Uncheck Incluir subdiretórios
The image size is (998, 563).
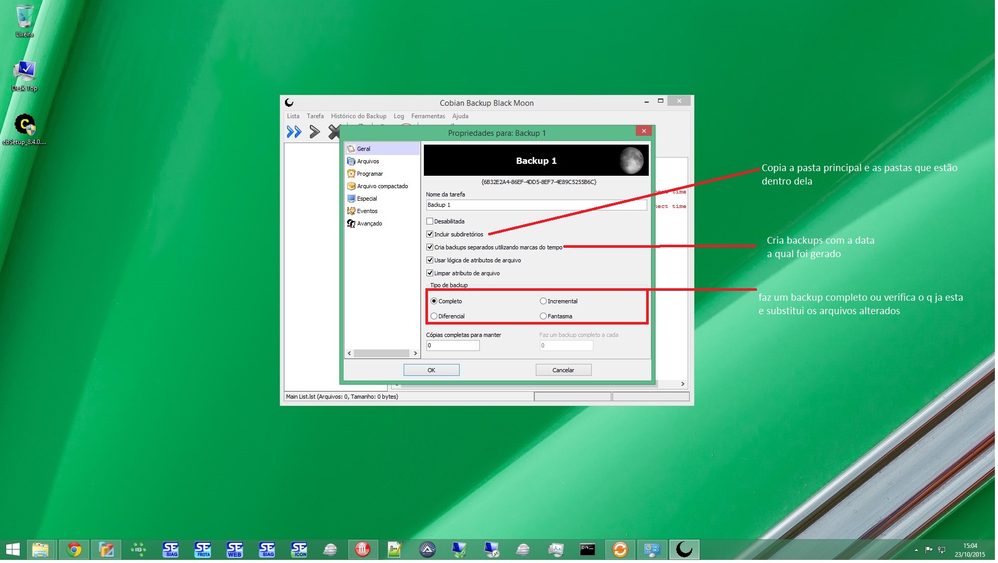tap(430, 235)
